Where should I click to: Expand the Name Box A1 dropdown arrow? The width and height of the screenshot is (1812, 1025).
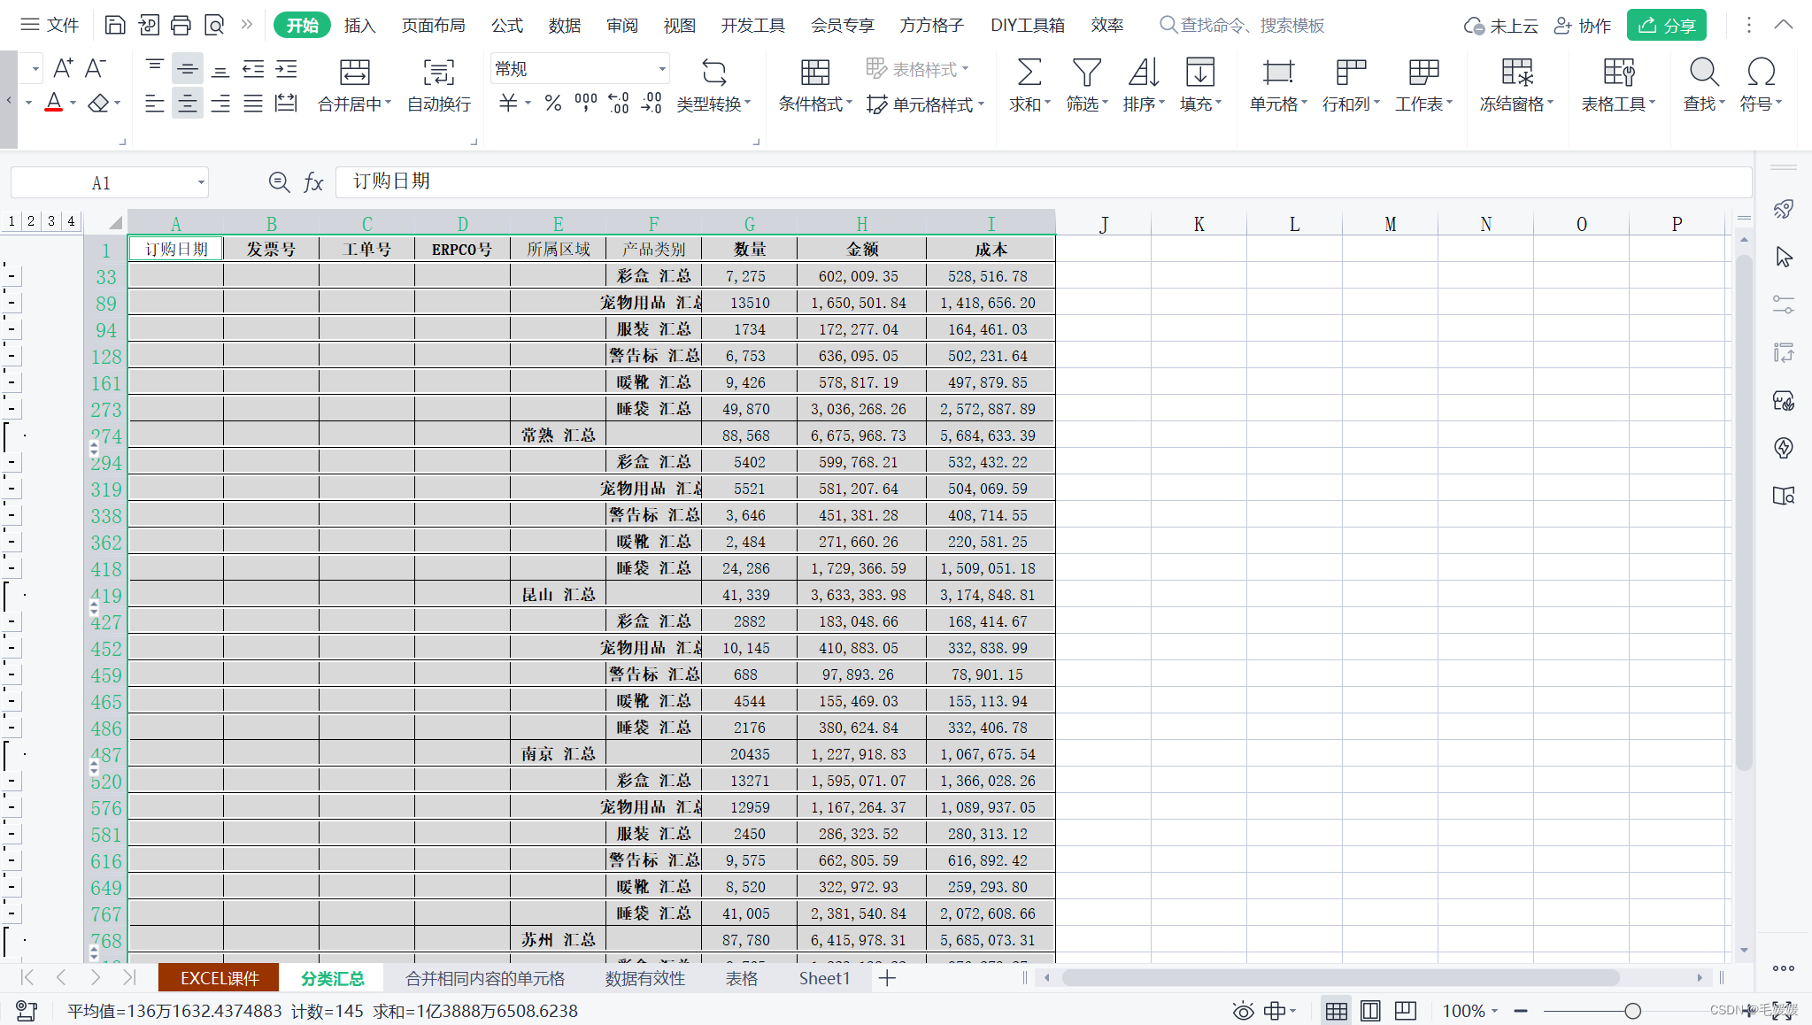[x=201, y=183]
